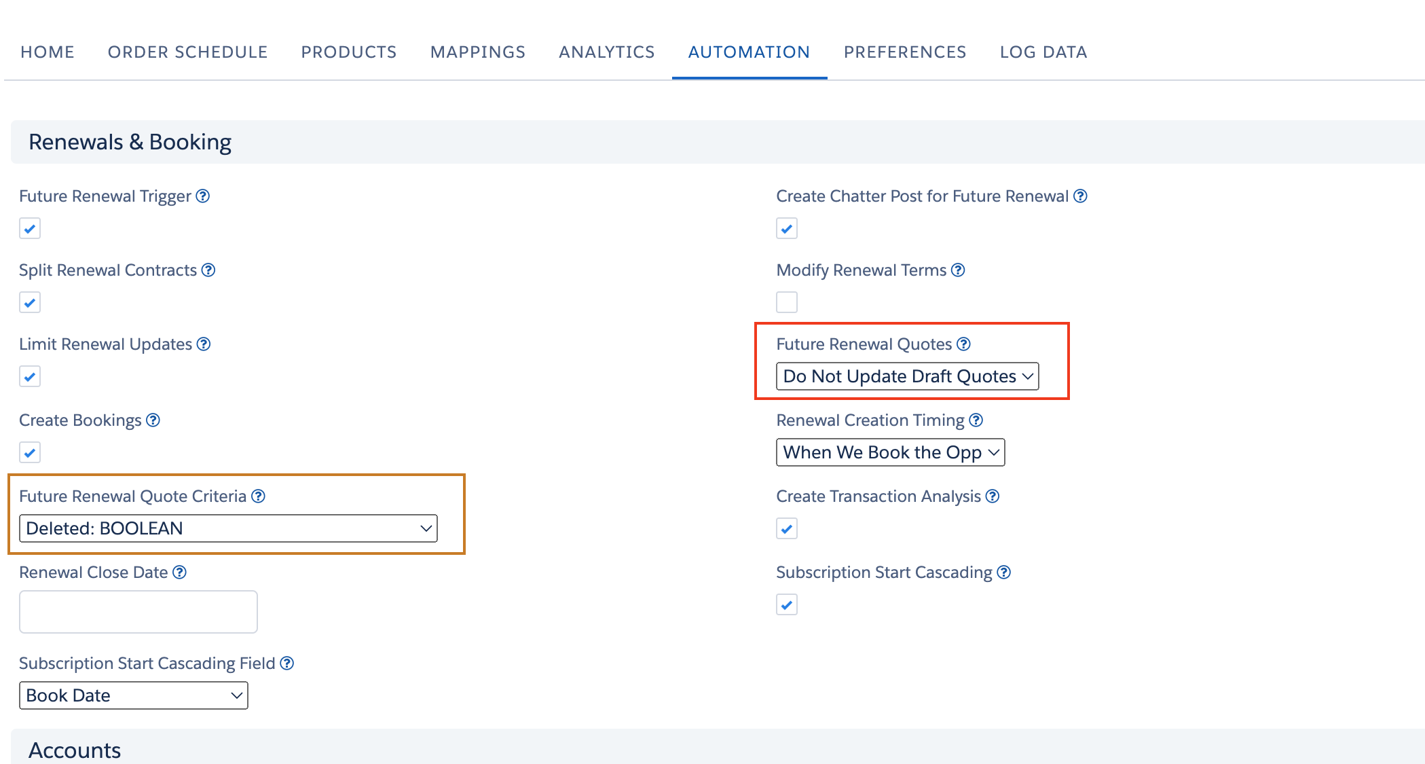The image size is (1425, 764).
Task: Click help icon next to Modify Renewal Terms
Action: click(x=958, y=270)
